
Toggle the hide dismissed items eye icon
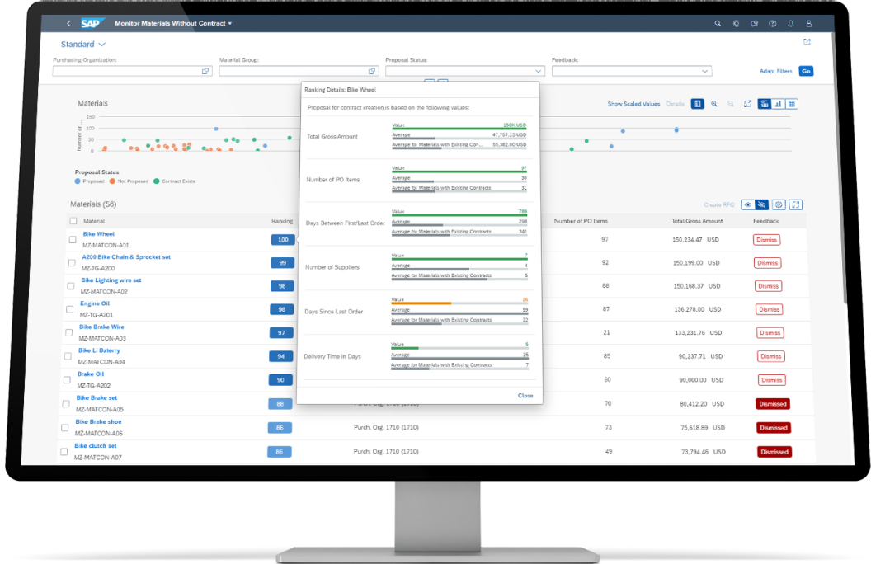click(x=763, y=204)
